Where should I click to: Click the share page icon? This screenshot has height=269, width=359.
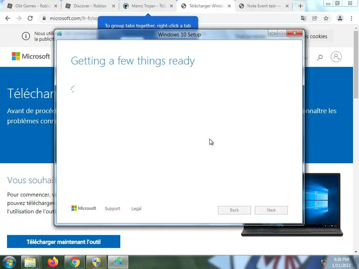[x=314, y=18]
